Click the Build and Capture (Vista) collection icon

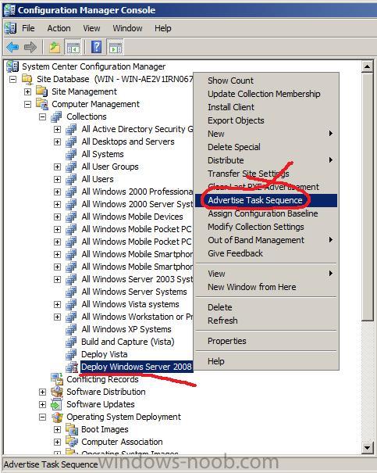71,342
